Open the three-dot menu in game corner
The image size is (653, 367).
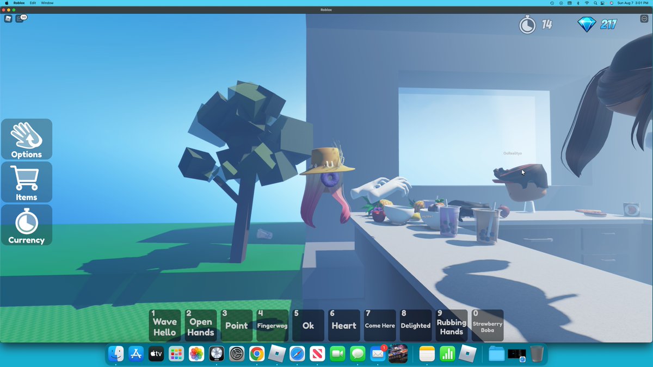644,18
